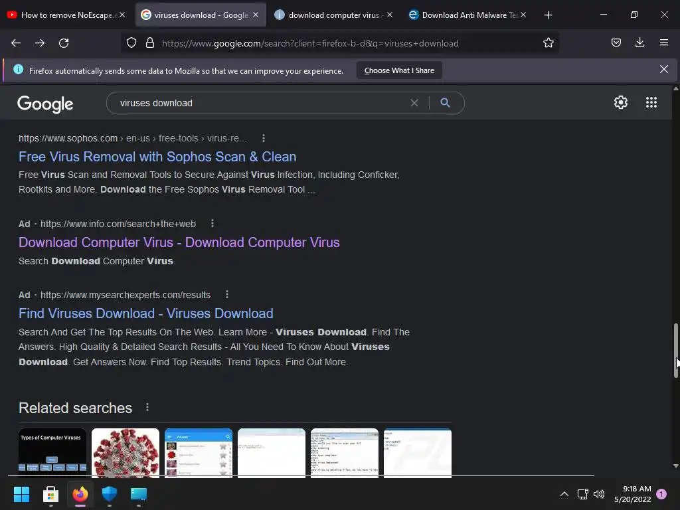Open 'Free Virus Removal with Sophos' link

157,157
